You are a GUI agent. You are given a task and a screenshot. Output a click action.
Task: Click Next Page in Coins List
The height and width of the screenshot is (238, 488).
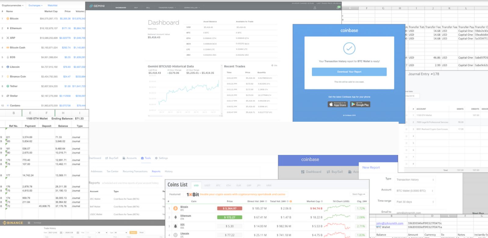[359, 194]
